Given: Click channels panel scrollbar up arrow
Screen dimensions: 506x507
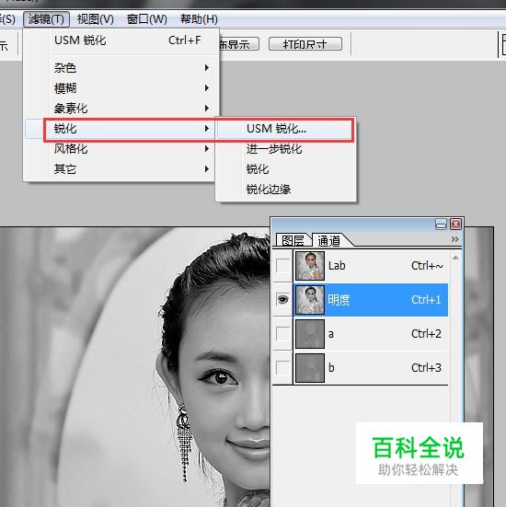Looking at the screenshot, I should tap(455, 258).
